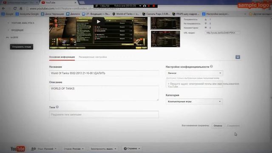
Task: Switch to Основная информация tab
Action: coord(62,57)
